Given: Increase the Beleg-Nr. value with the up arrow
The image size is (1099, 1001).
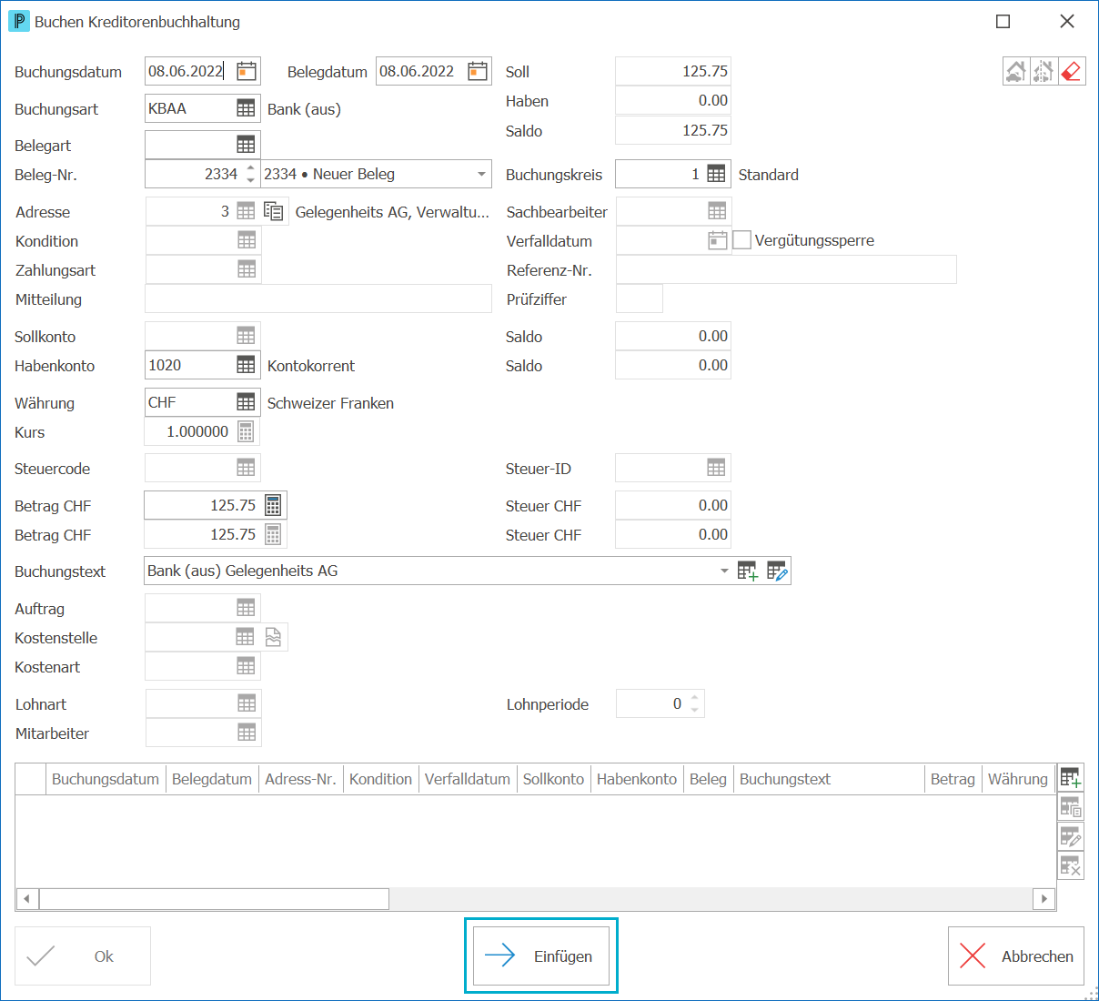Looking at the screenshot, I should coord(251,168).
